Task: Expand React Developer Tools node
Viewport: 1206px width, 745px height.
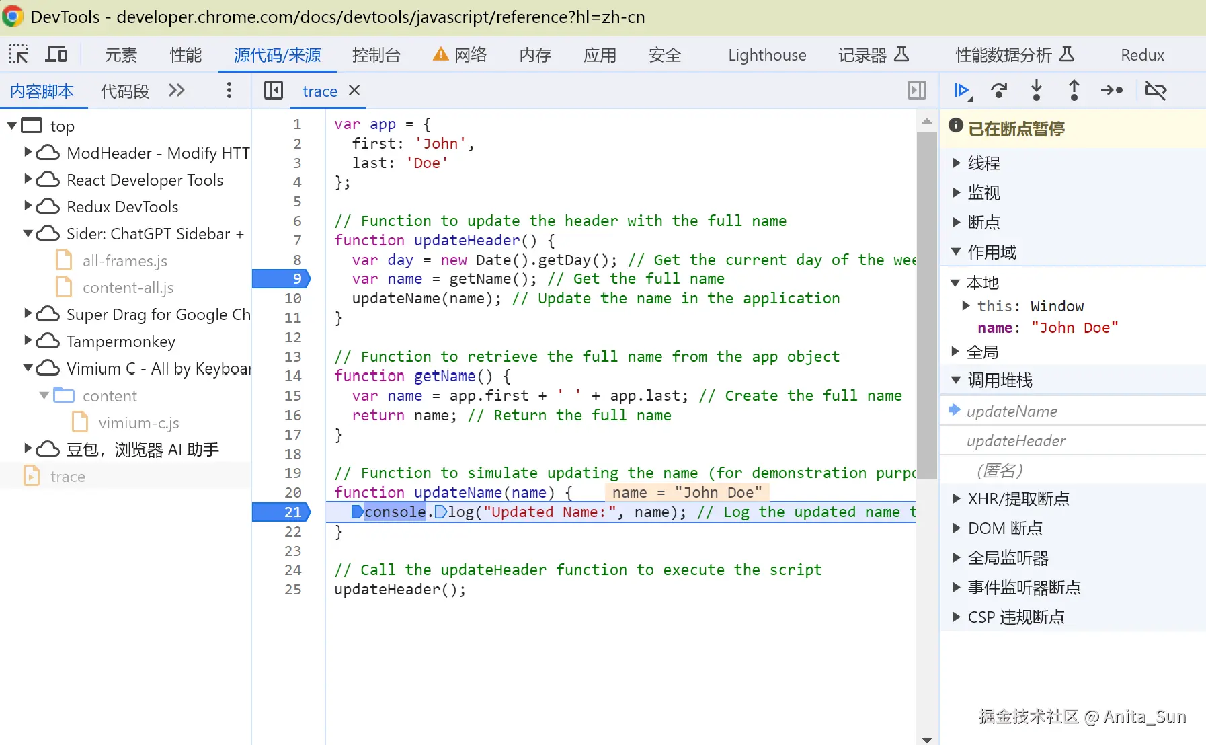Action: (x=28, y=180)
